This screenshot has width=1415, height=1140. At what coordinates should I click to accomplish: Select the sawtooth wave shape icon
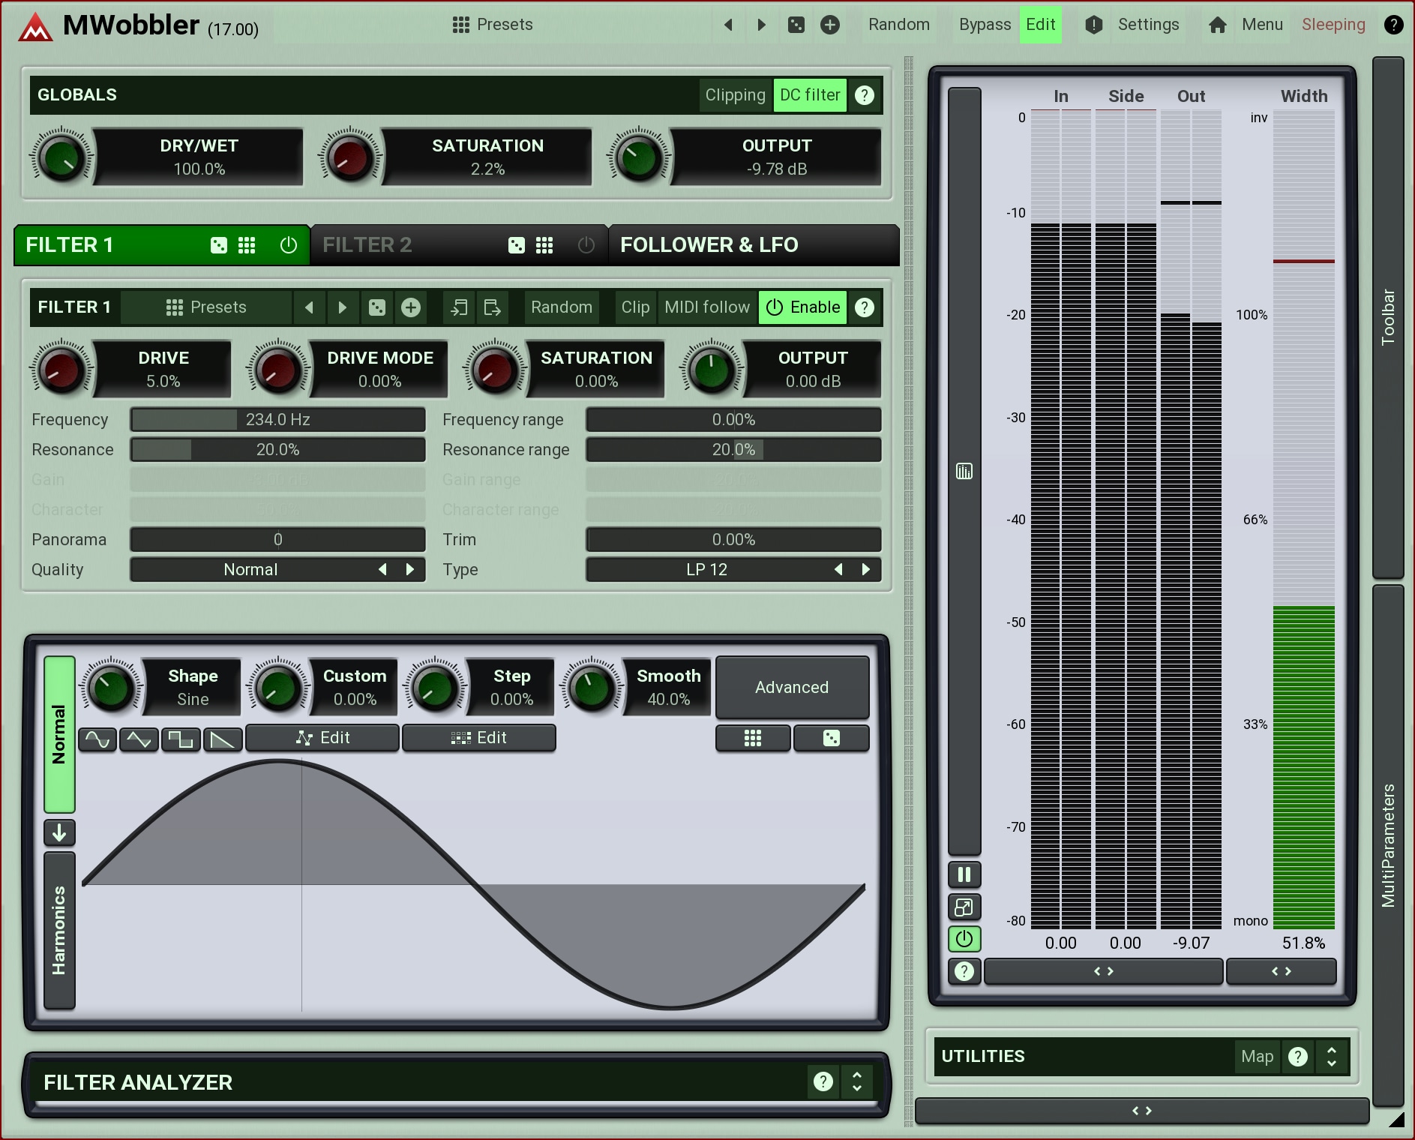(223, 739)
